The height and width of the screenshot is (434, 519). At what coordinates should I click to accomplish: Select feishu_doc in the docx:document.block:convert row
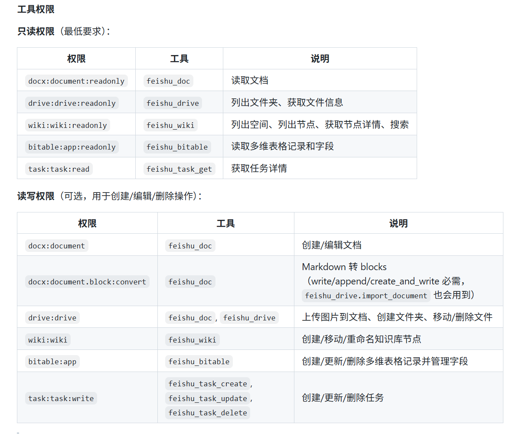(190, 282)
